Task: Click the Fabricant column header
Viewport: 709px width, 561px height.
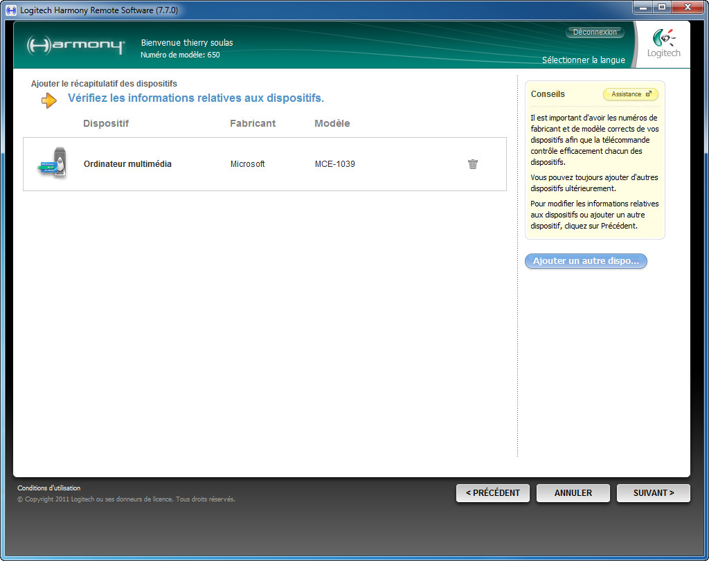Action: 252,123
